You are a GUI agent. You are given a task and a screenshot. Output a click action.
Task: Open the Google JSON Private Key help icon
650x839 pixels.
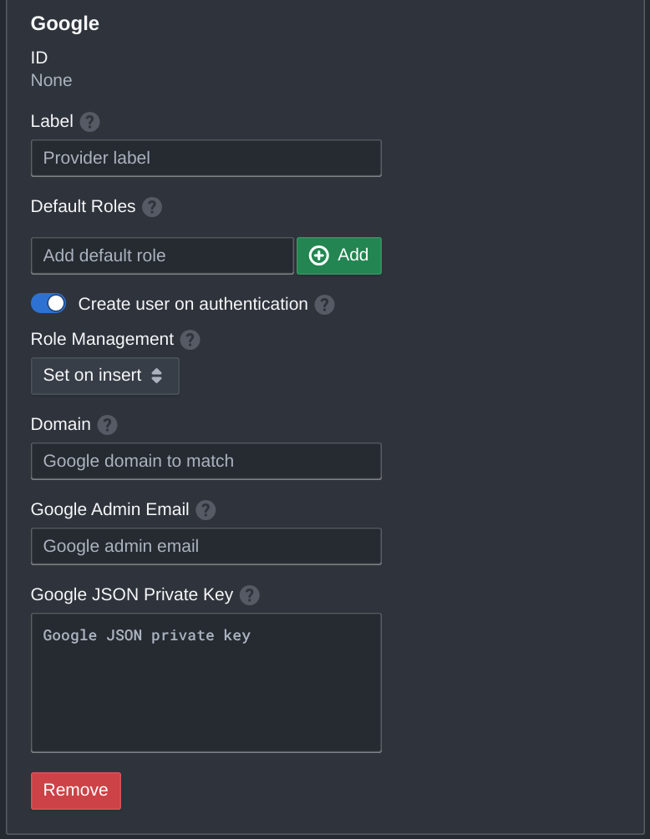coord(250,595)
